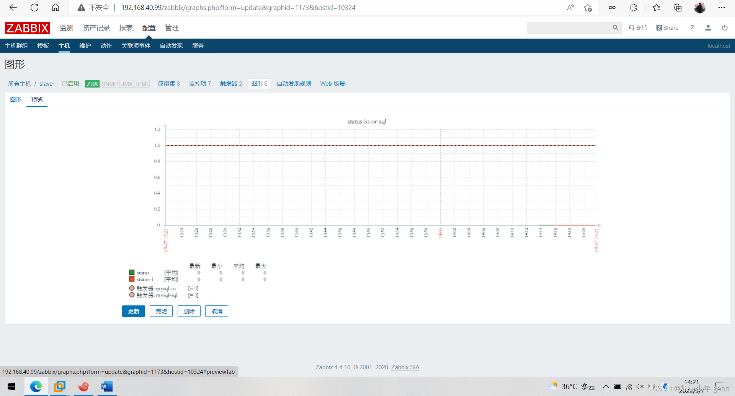This screenshot has height=396, width=735.
Task: Open the 管理 top menu
Action: pos(172,28)
